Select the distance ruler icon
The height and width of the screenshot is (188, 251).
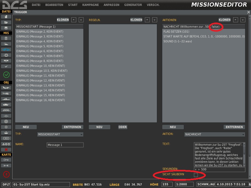pos(6,166)
